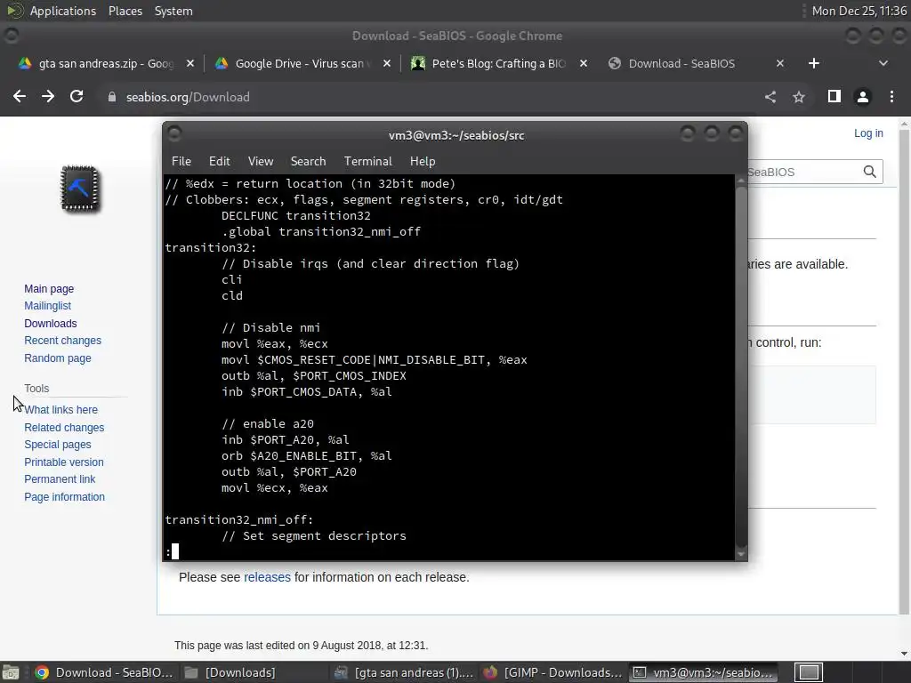Open Related changes link
This screenshot has width=911, height=683.
[x=64, y=428]
